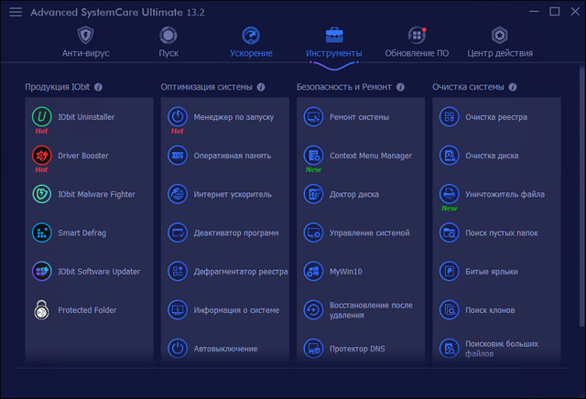Go to Обновление ПО tab
The height and width of the screenshot is (399, 586).
pos(417,42)
